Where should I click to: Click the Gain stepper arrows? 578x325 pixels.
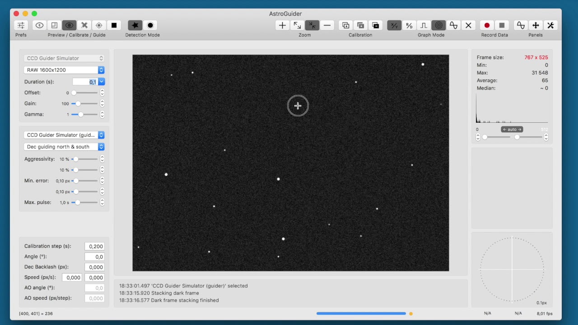tap(102, 103)
